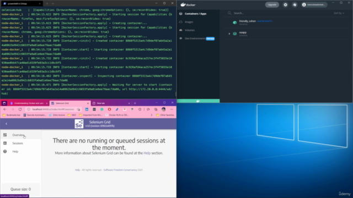Open the Other favorites folder

tap(165, 115)
